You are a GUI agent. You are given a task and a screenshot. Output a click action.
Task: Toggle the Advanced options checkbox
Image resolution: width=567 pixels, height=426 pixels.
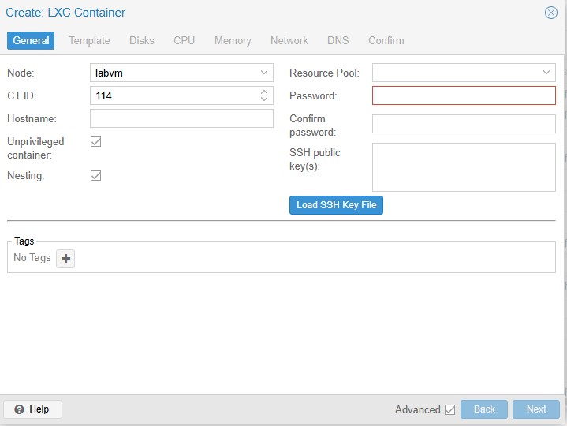click(x=449, y=409)
